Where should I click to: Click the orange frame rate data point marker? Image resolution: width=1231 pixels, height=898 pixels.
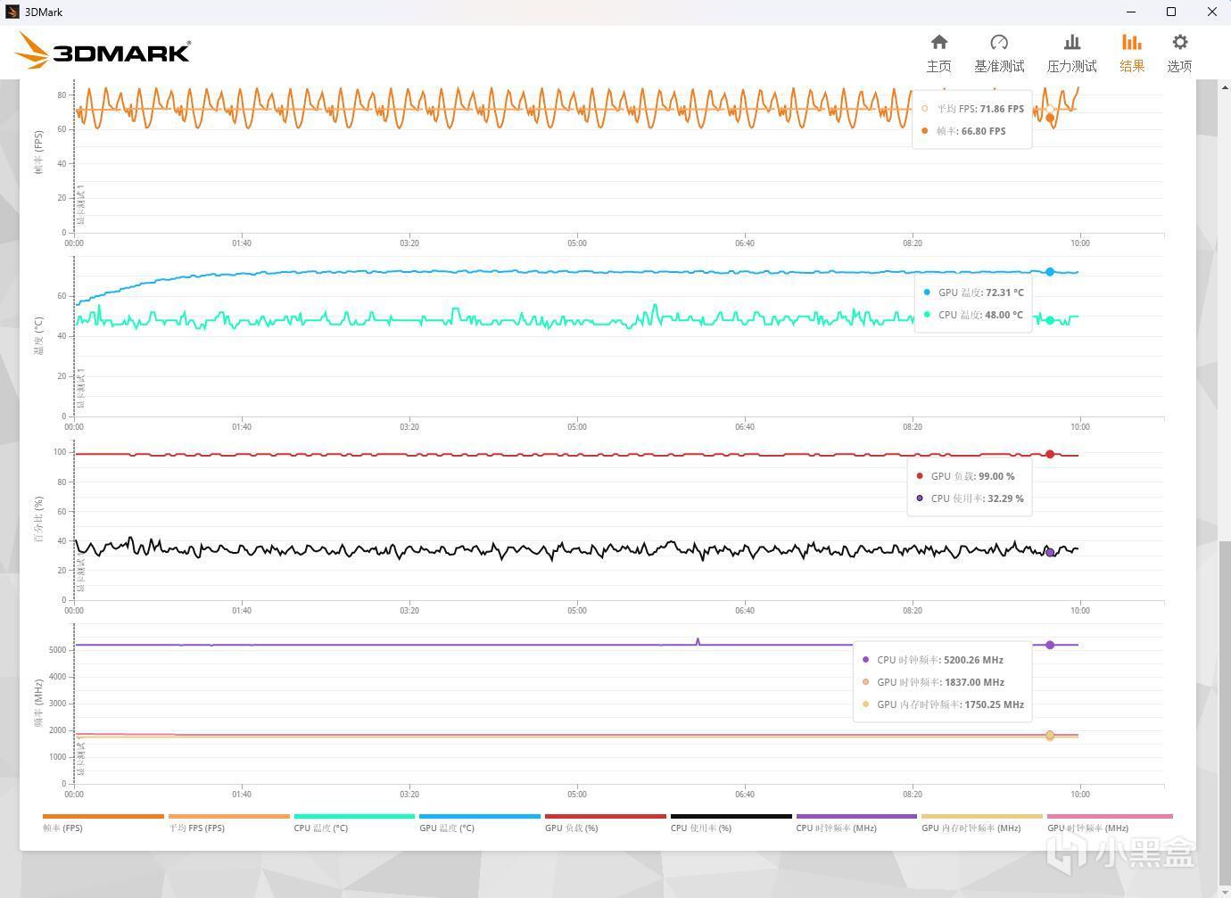click(x=1050, y=118)
